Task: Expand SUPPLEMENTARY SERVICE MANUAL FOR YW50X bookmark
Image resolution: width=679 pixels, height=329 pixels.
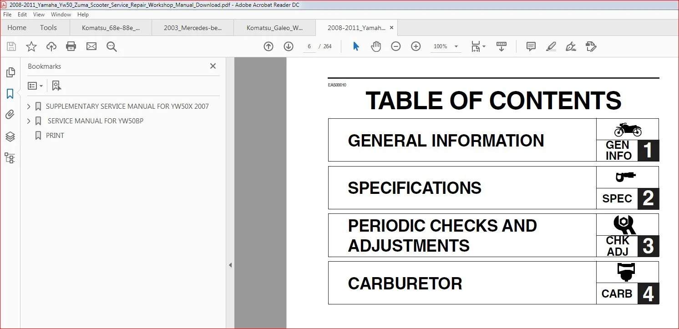Action: pyautogui.click(x=29, y=106)
